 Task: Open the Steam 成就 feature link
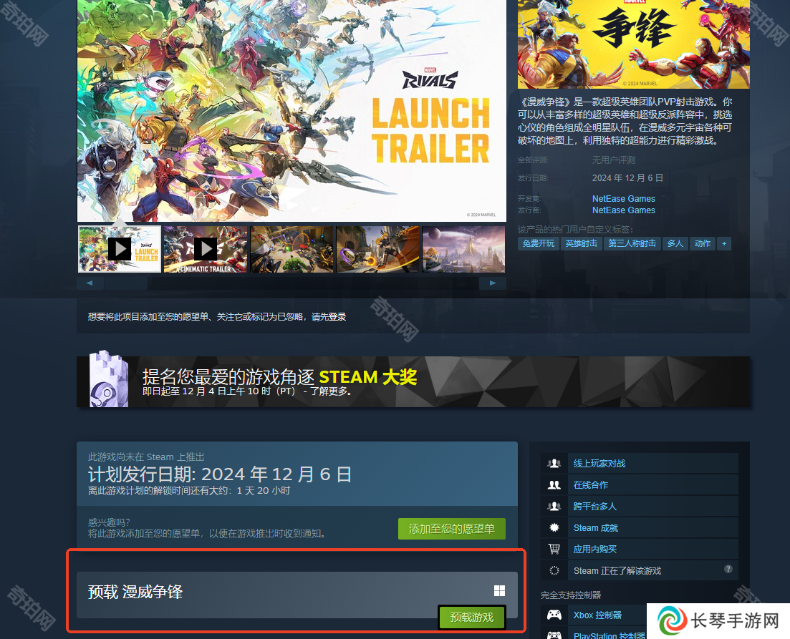coord(595,527)
